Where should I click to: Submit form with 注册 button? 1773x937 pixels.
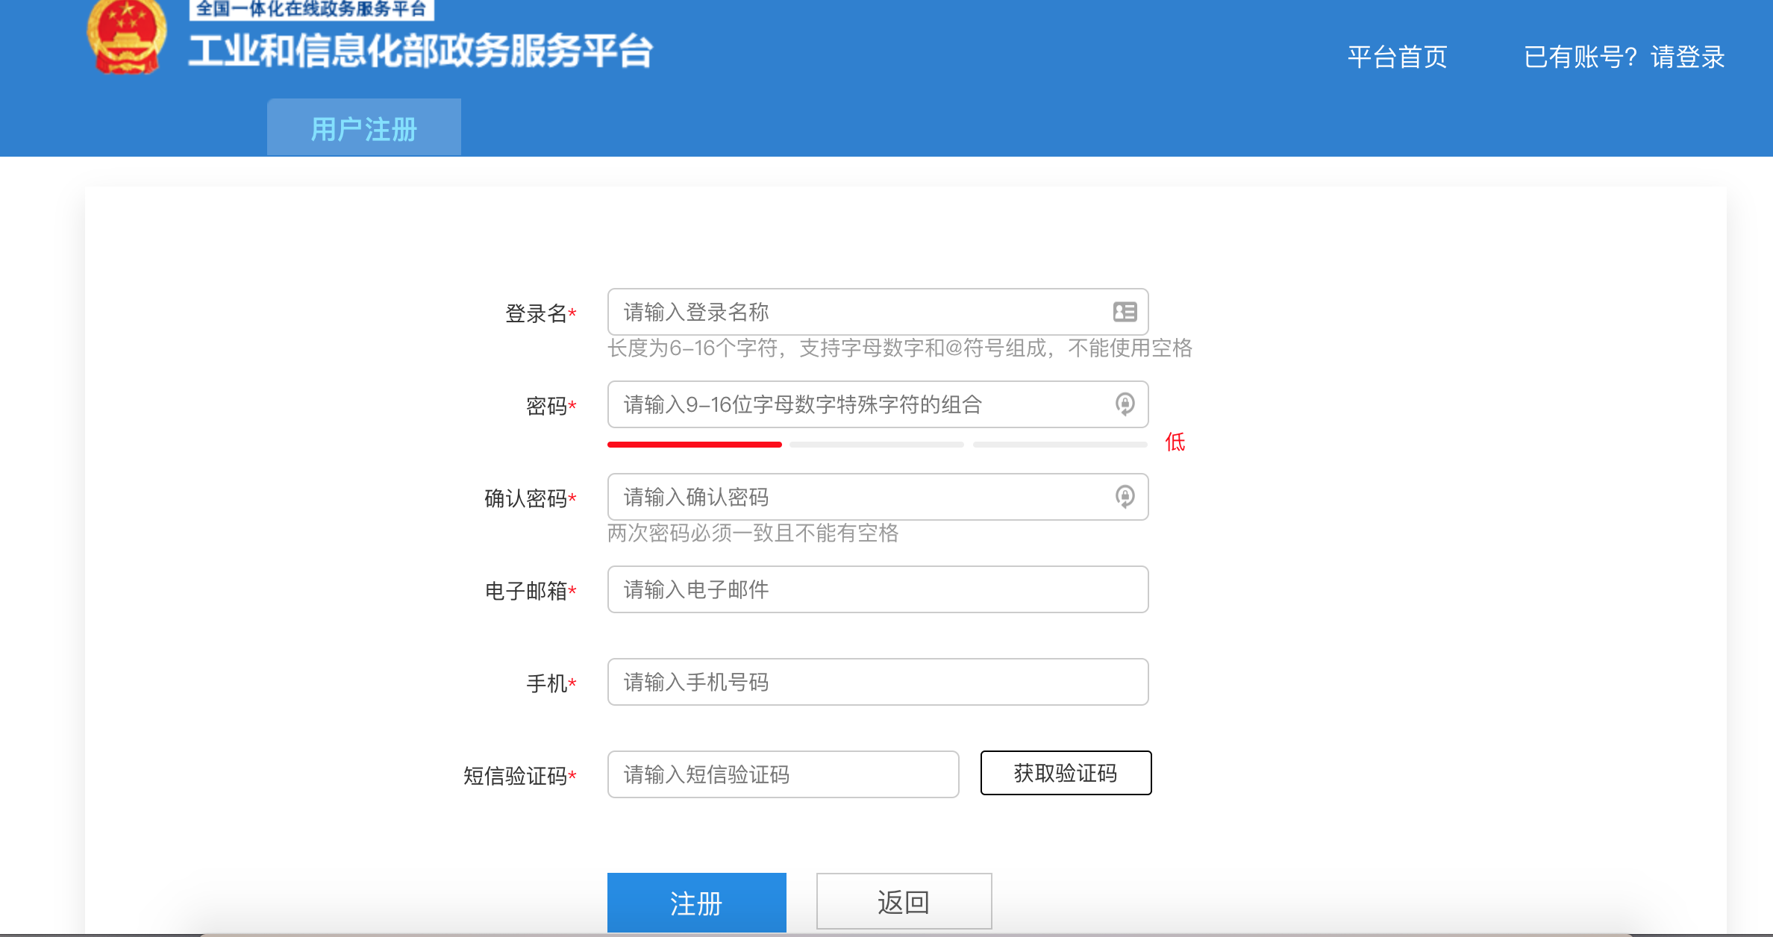[696, 903]
